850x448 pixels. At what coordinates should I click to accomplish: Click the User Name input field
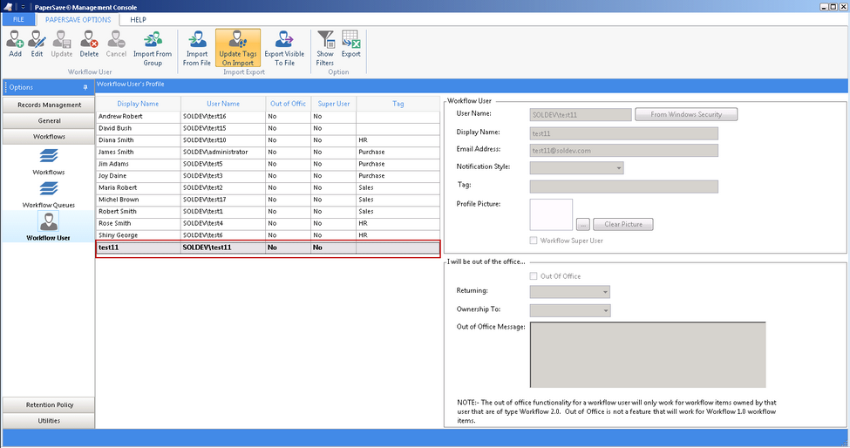click(x=581, y=115)
